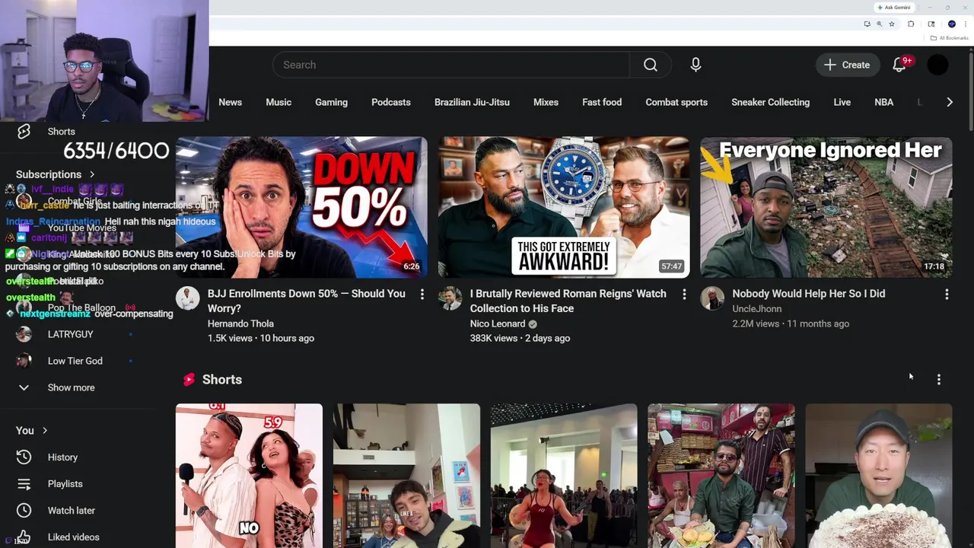Image resolution: width=974 pixels, height=548 pixels.
Task: Select the Music chip
Action: click(x=279, y=102)
